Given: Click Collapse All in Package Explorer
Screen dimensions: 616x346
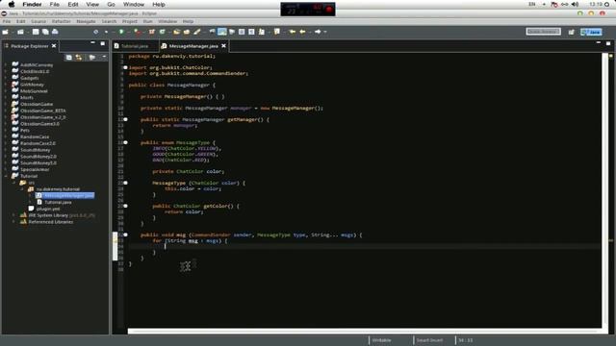Looking at the screenshot, I should (x=69, y=58).
